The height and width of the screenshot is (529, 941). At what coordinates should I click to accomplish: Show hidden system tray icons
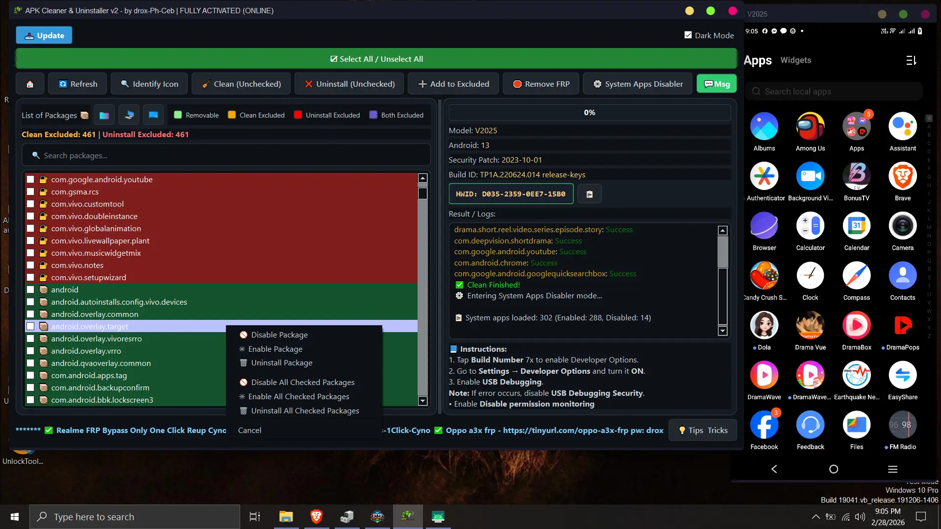coord(816,517)
